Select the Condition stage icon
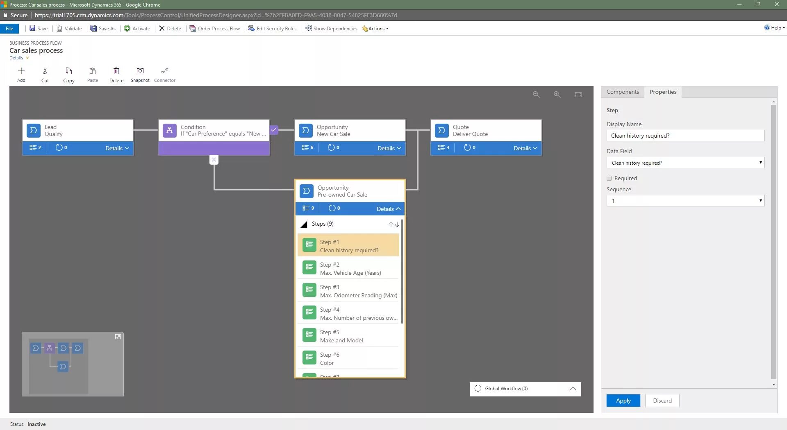 (170, 130)
